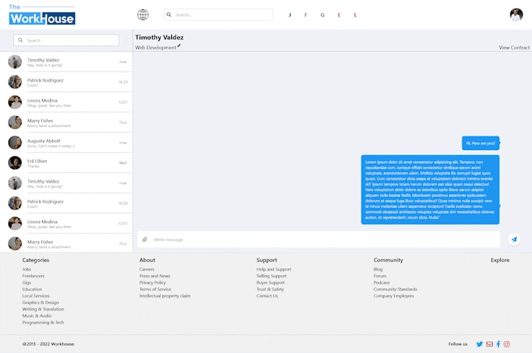Open the Selling Support link
The width and height of the screenshot is (532, 353).
(272, 276)
